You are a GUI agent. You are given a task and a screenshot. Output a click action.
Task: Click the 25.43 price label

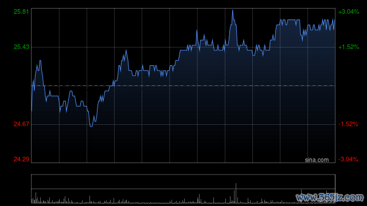[21, 47]
